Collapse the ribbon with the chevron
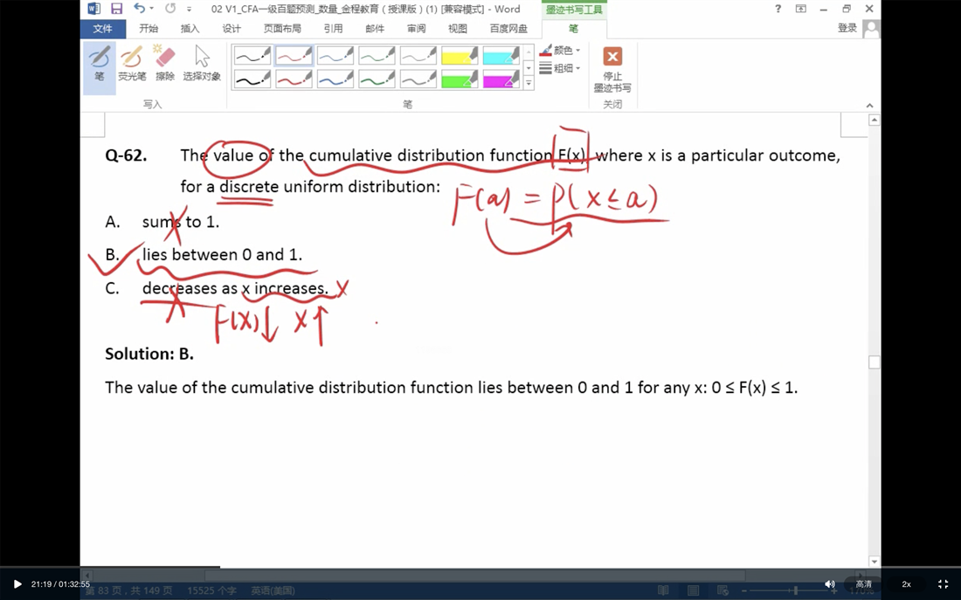 869,106
